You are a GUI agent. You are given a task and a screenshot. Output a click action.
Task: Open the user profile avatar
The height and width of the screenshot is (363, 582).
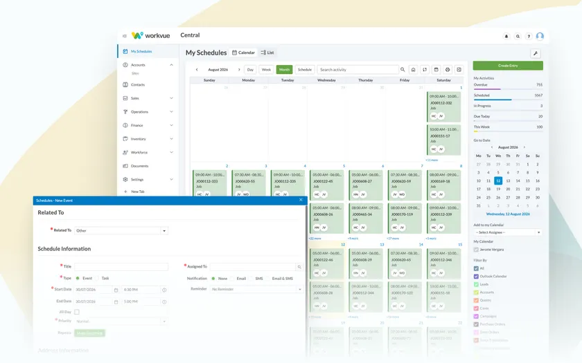pyautogui.click(x=540, y=36)
